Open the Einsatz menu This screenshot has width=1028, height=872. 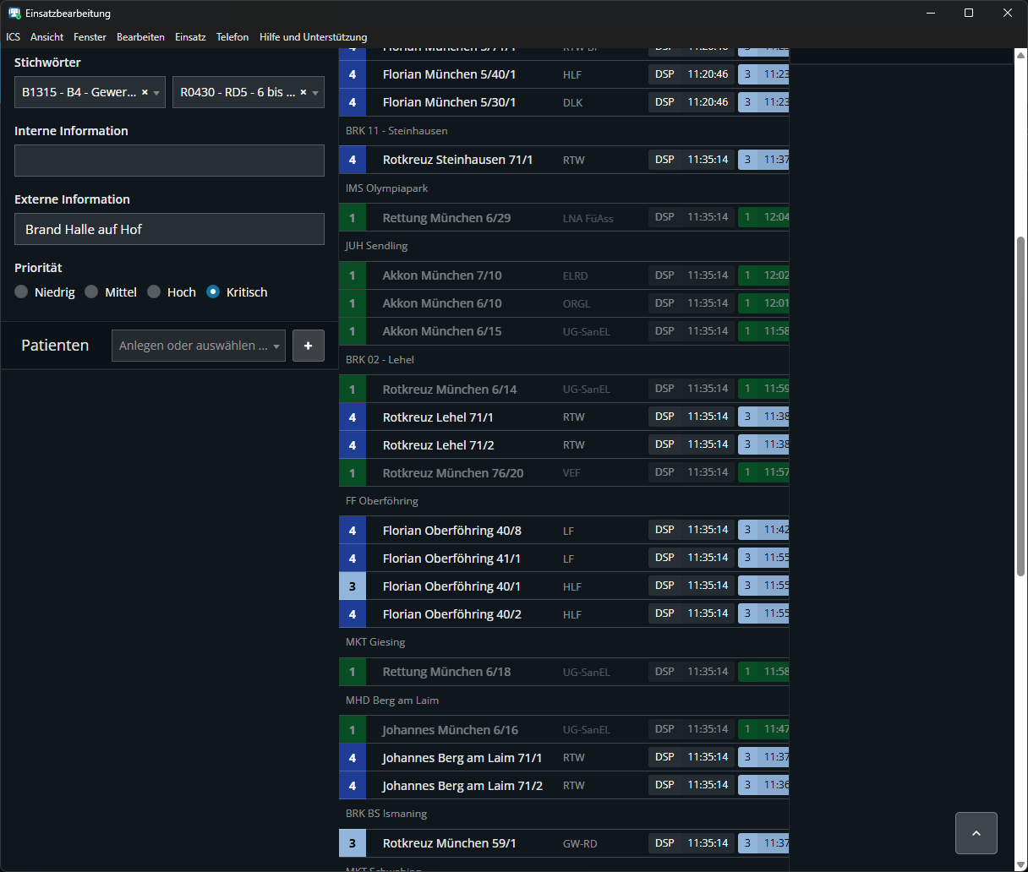pos(190,37)
